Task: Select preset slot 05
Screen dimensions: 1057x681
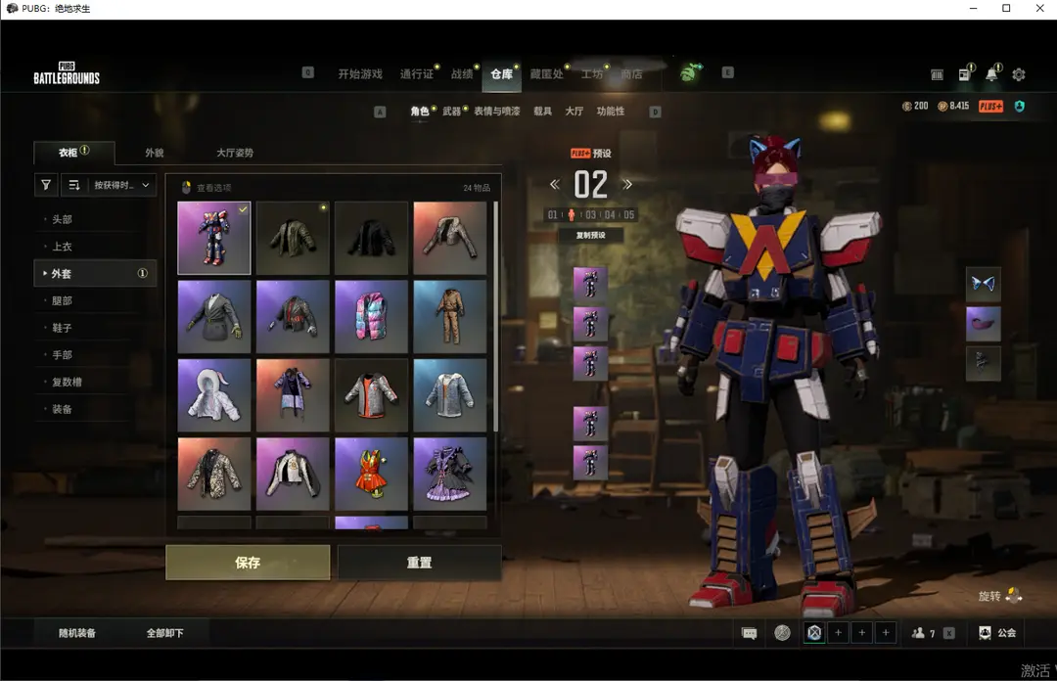Action: click(x=629, y=214)
